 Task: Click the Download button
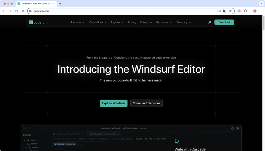coord(224,22)
